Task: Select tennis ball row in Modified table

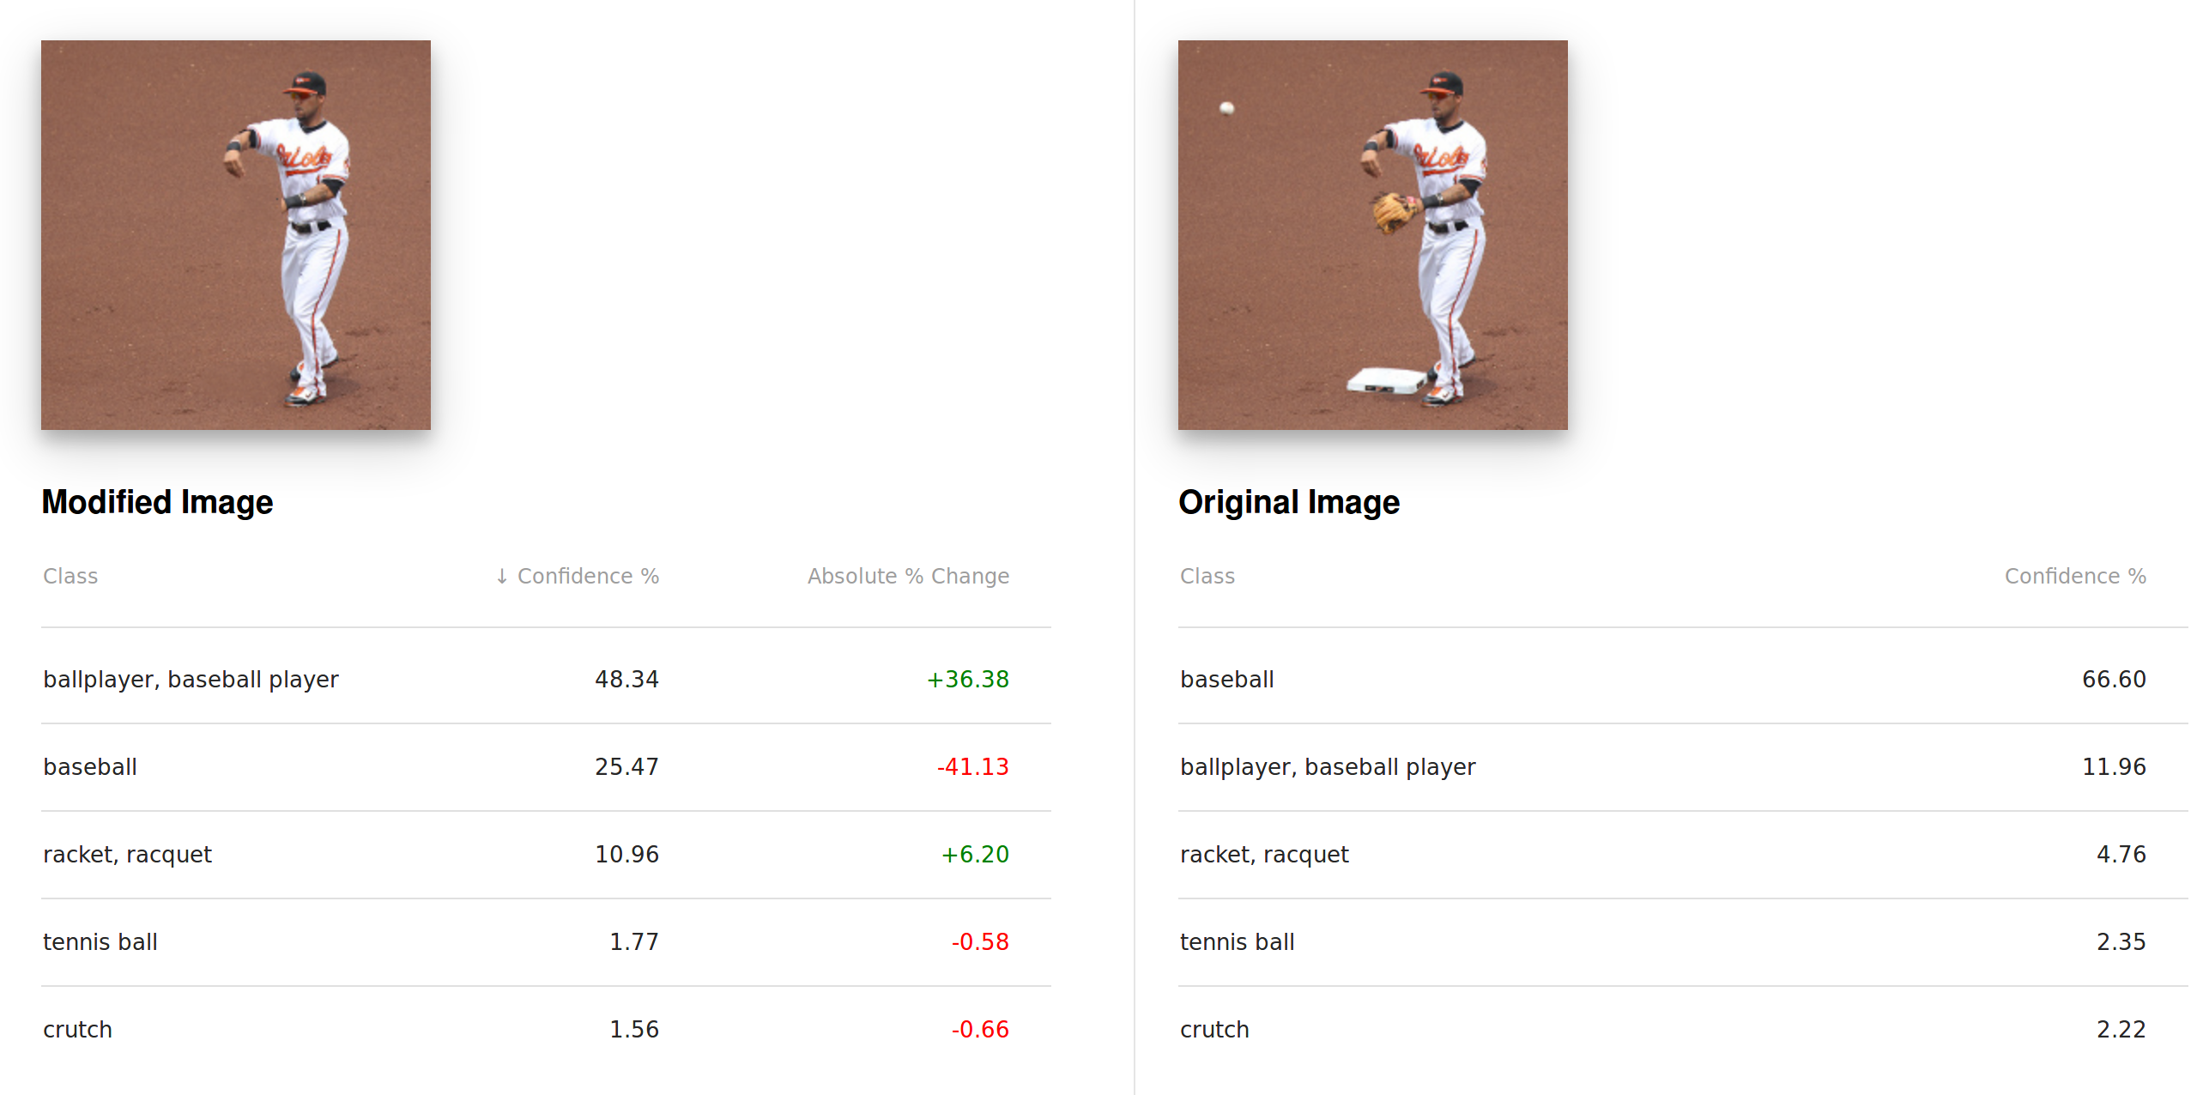Action: click(100, 942)
